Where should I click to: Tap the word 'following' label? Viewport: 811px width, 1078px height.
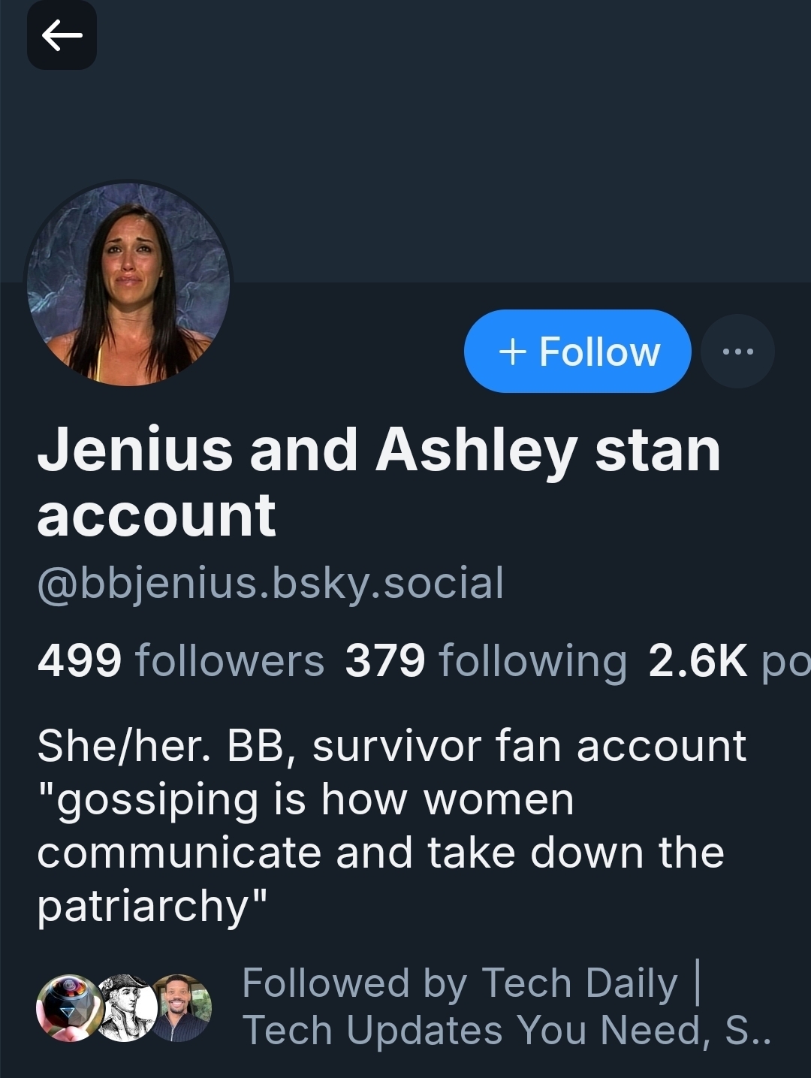532,660
